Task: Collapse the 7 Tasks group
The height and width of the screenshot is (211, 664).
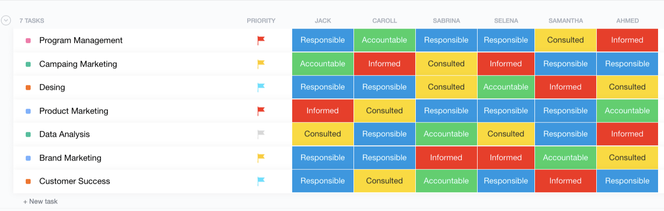Action: click(6, 20)
